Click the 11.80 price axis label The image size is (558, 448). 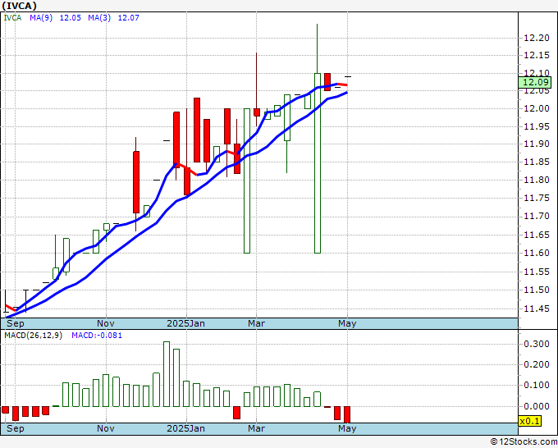click(537, 180)
